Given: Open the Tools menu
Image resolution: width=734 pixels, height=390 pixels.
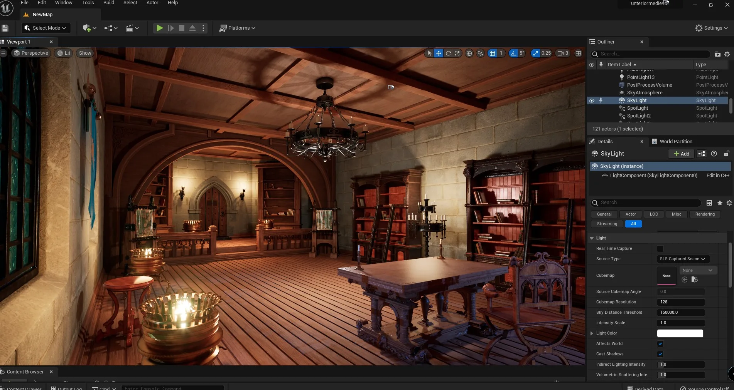Looking at the screenshot, I should 88,3.
